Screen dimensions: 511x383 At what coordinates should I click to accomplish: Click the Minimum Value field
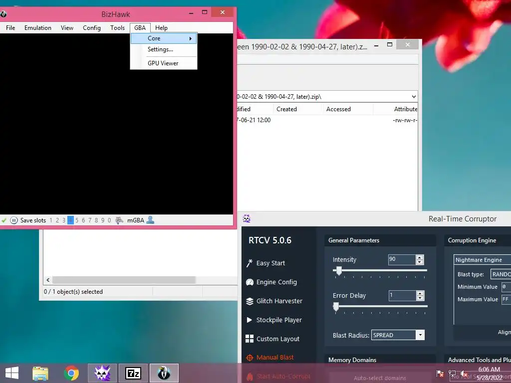(x=506, y=287)
